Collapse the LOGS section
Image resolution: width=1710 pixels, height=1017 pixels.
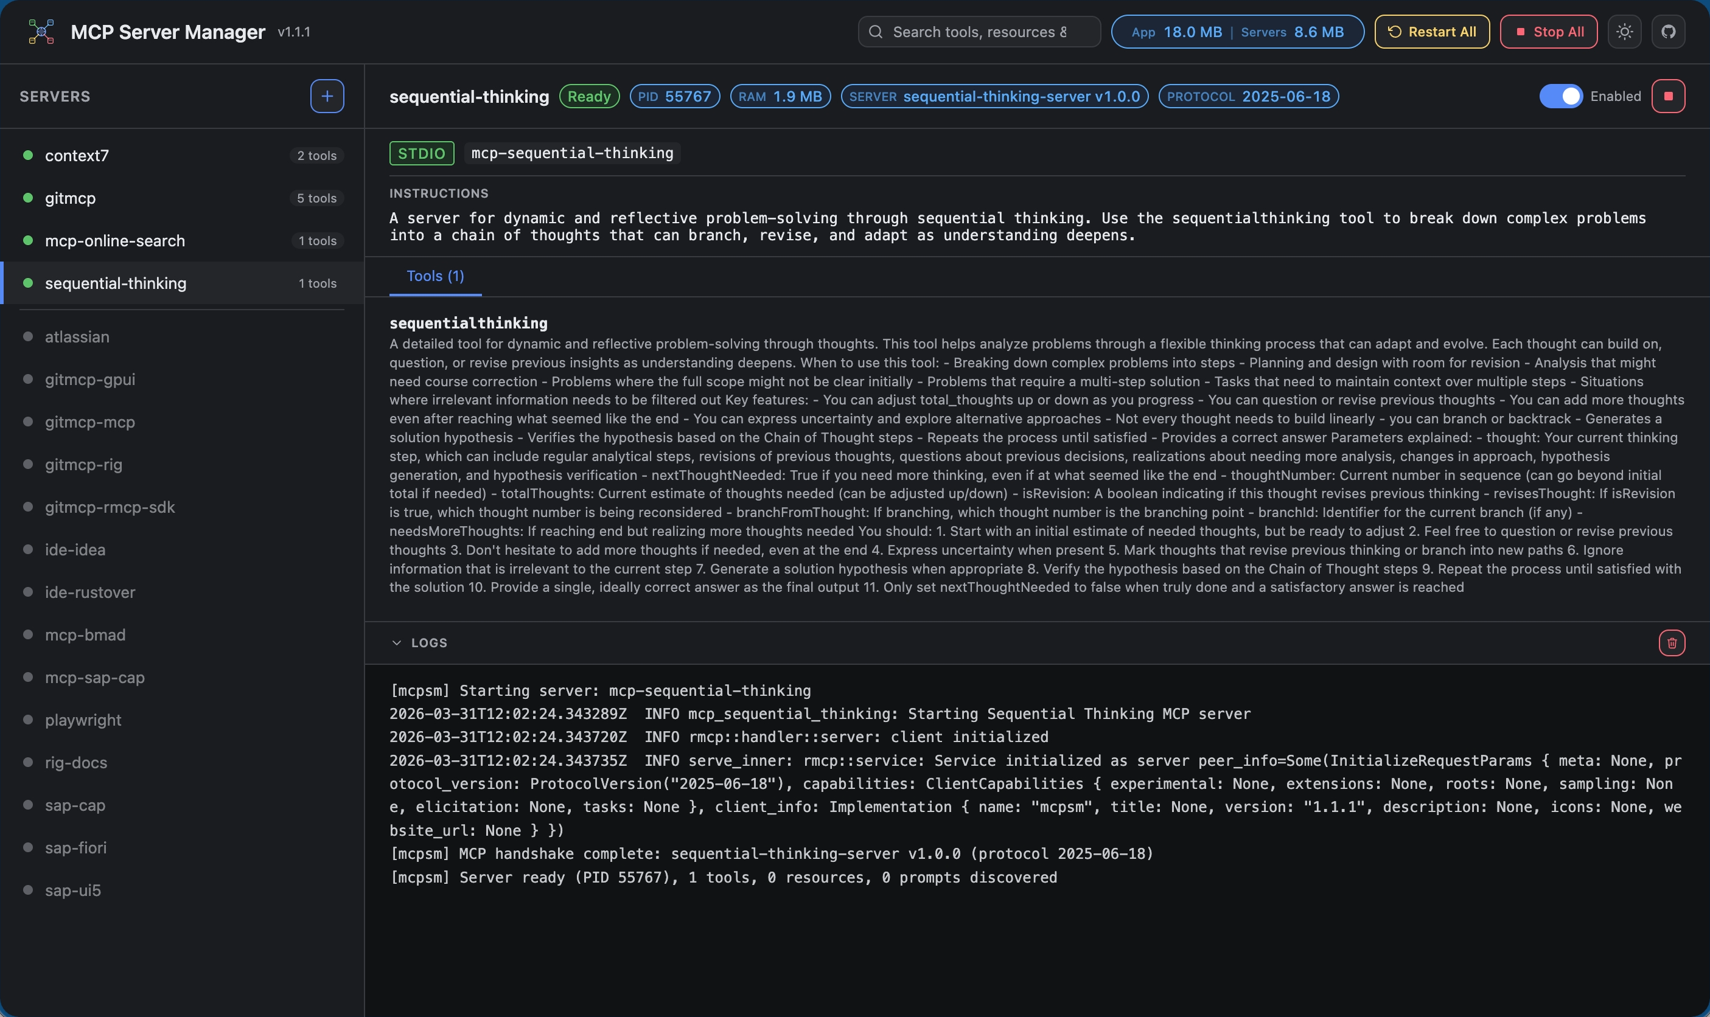point(396,642)
